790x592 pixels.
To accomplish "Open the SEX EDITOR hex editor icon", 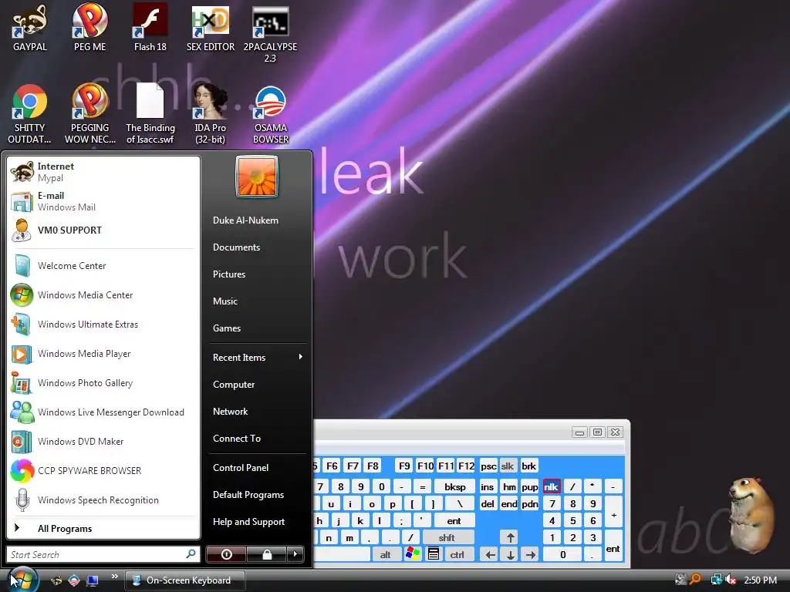I will pos(211,29).
